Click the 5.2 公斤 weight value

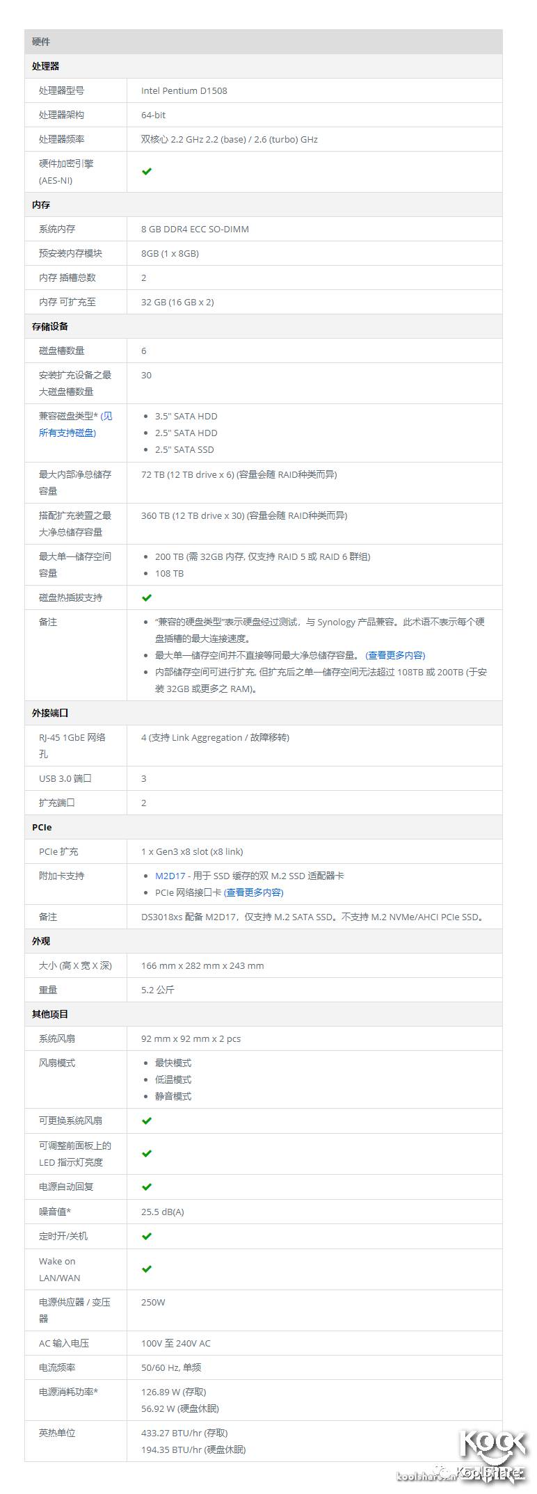(157, 990)
